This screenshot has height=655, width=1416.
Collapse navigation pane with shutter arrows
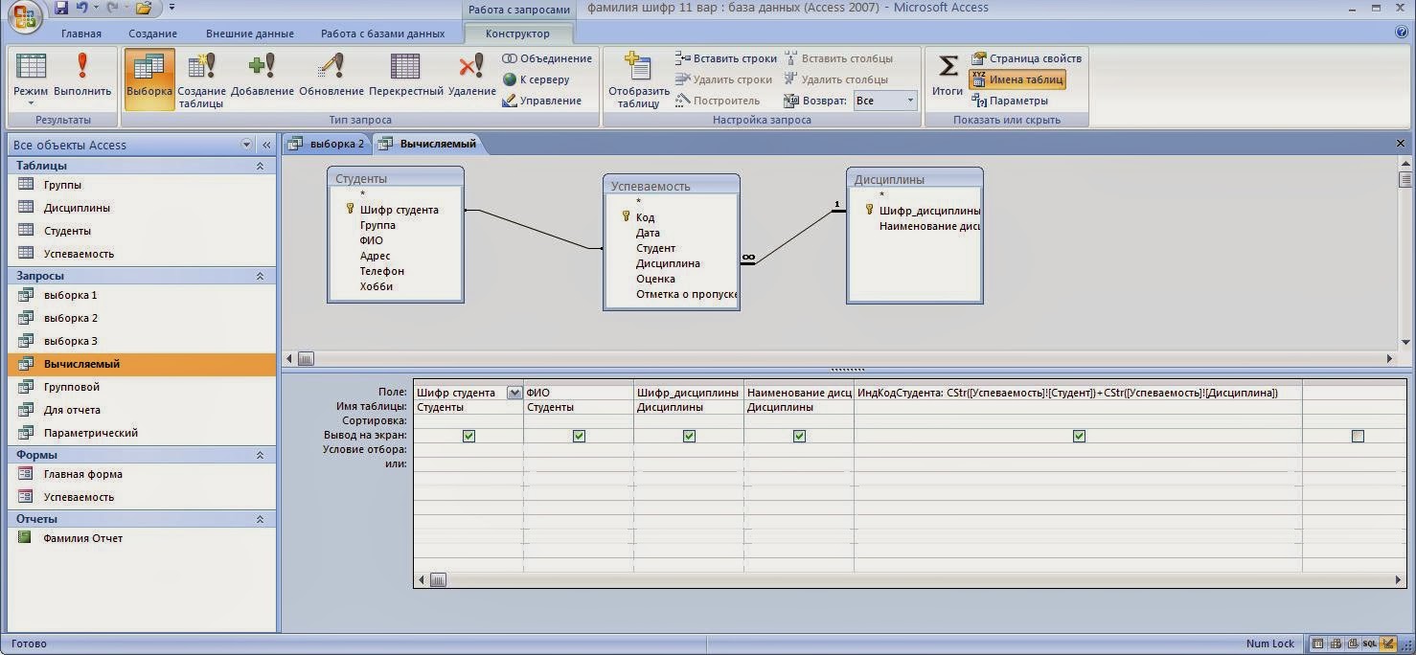pyautogui.click(x=266, y=145)
